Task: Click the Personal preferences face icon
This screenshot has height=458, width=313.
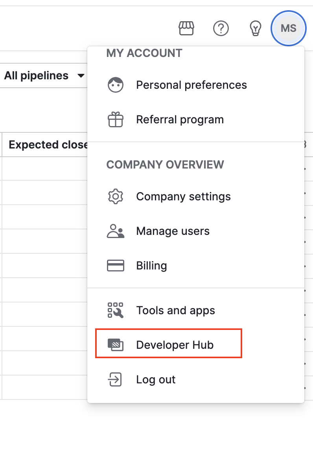Action: [x=116, y=85]
